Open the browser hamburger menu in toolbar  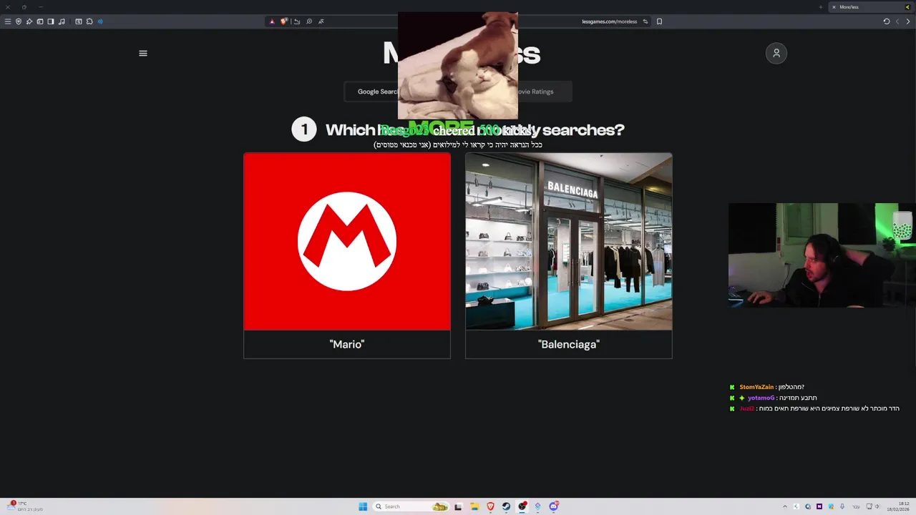8,21
